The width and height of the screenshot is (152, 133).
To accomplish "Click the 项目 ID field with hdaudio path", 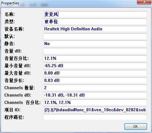I will tap(95, 110).
